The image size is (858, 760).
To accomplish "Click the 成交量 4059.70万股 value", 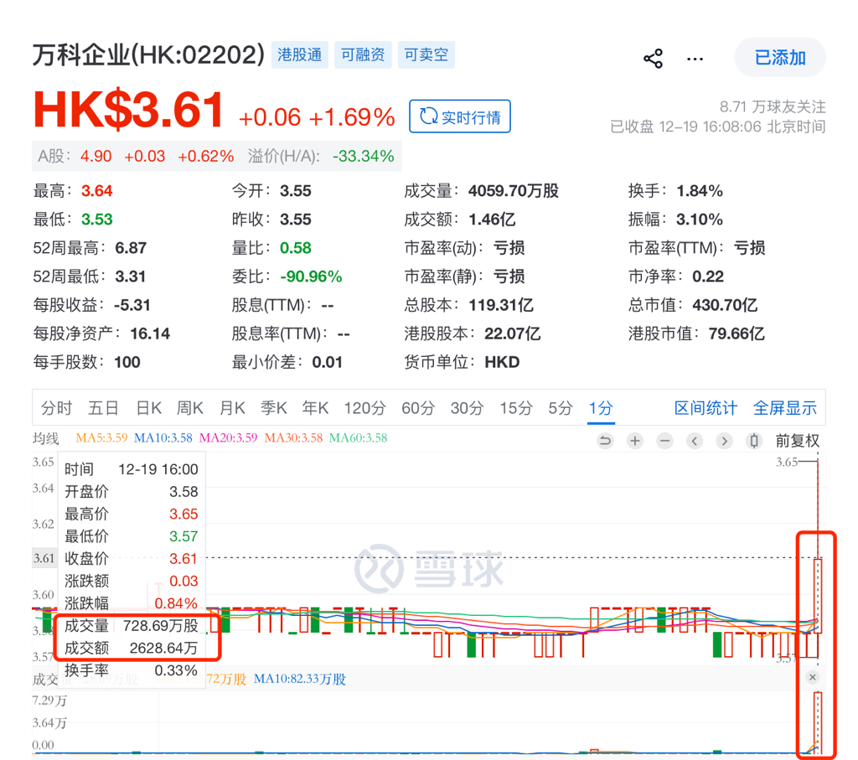I will point(514,191).
